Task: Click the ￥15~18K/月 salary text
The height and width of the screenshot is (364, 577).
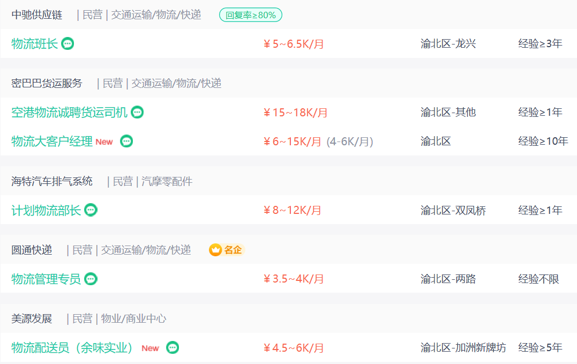Action: (x=295, y=113)
